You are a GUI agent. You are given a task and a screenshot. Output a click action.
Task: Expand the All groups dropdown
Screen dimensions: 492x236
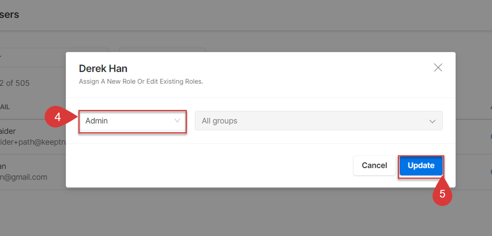coord(319,121)
